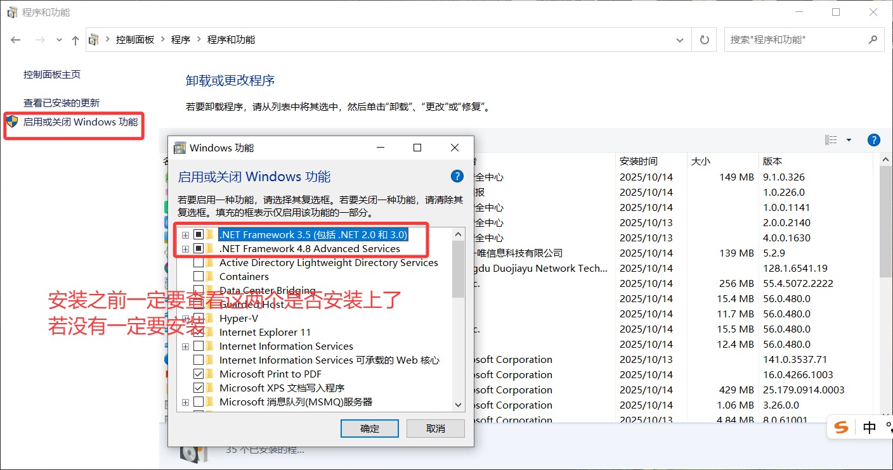Click the view layout icon in toolbar
Image resolution: width=893 pixels, height=470 pixels.
coord(831,140)
